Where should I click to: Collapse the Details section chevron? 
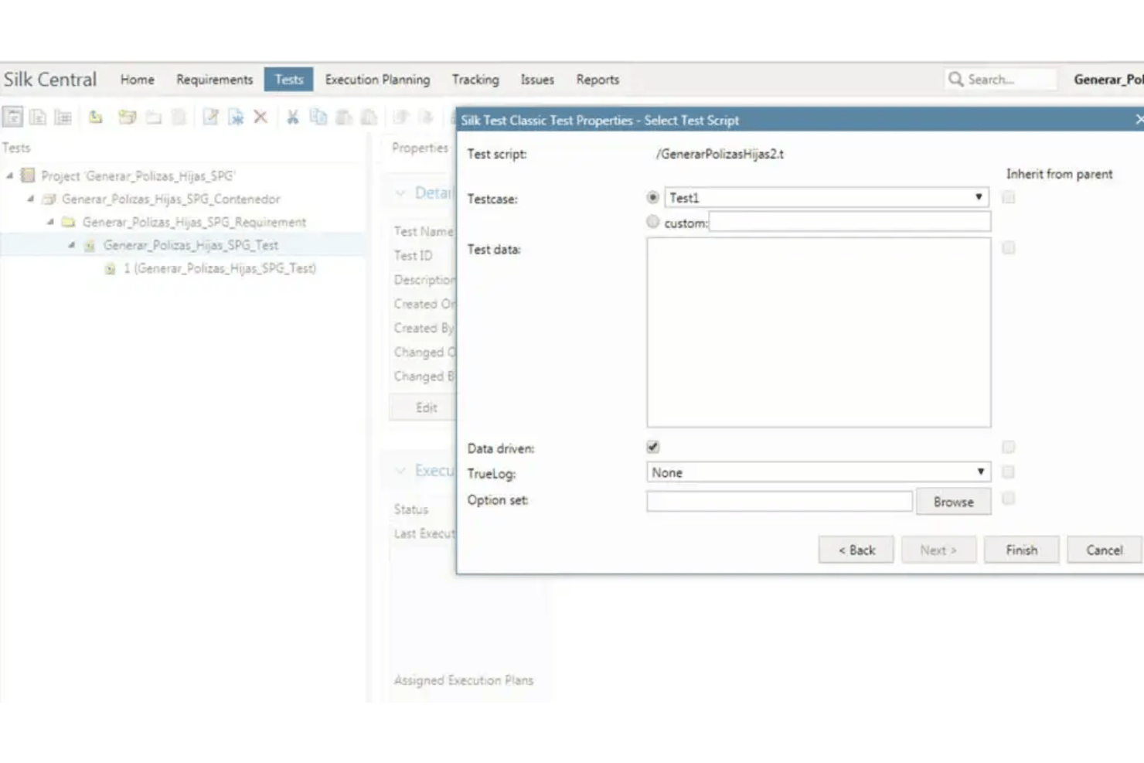coord(400,193)
